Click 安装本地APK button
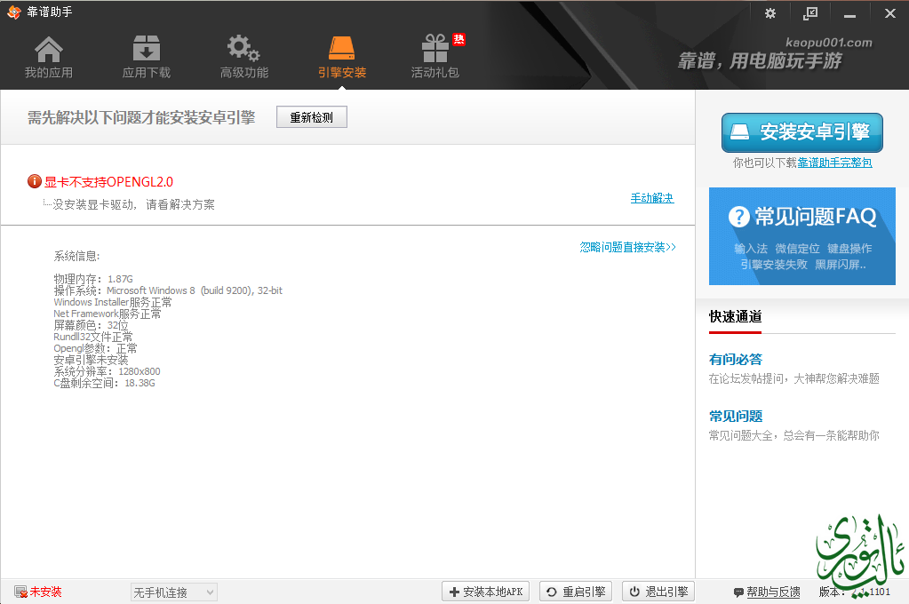909x604 pixels. (x=486, y=592)
